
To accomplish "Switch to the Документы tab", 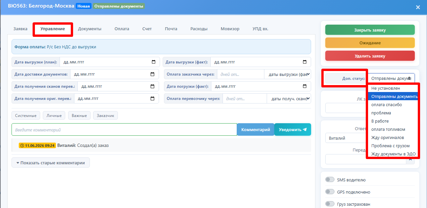I will coord(90,29).
